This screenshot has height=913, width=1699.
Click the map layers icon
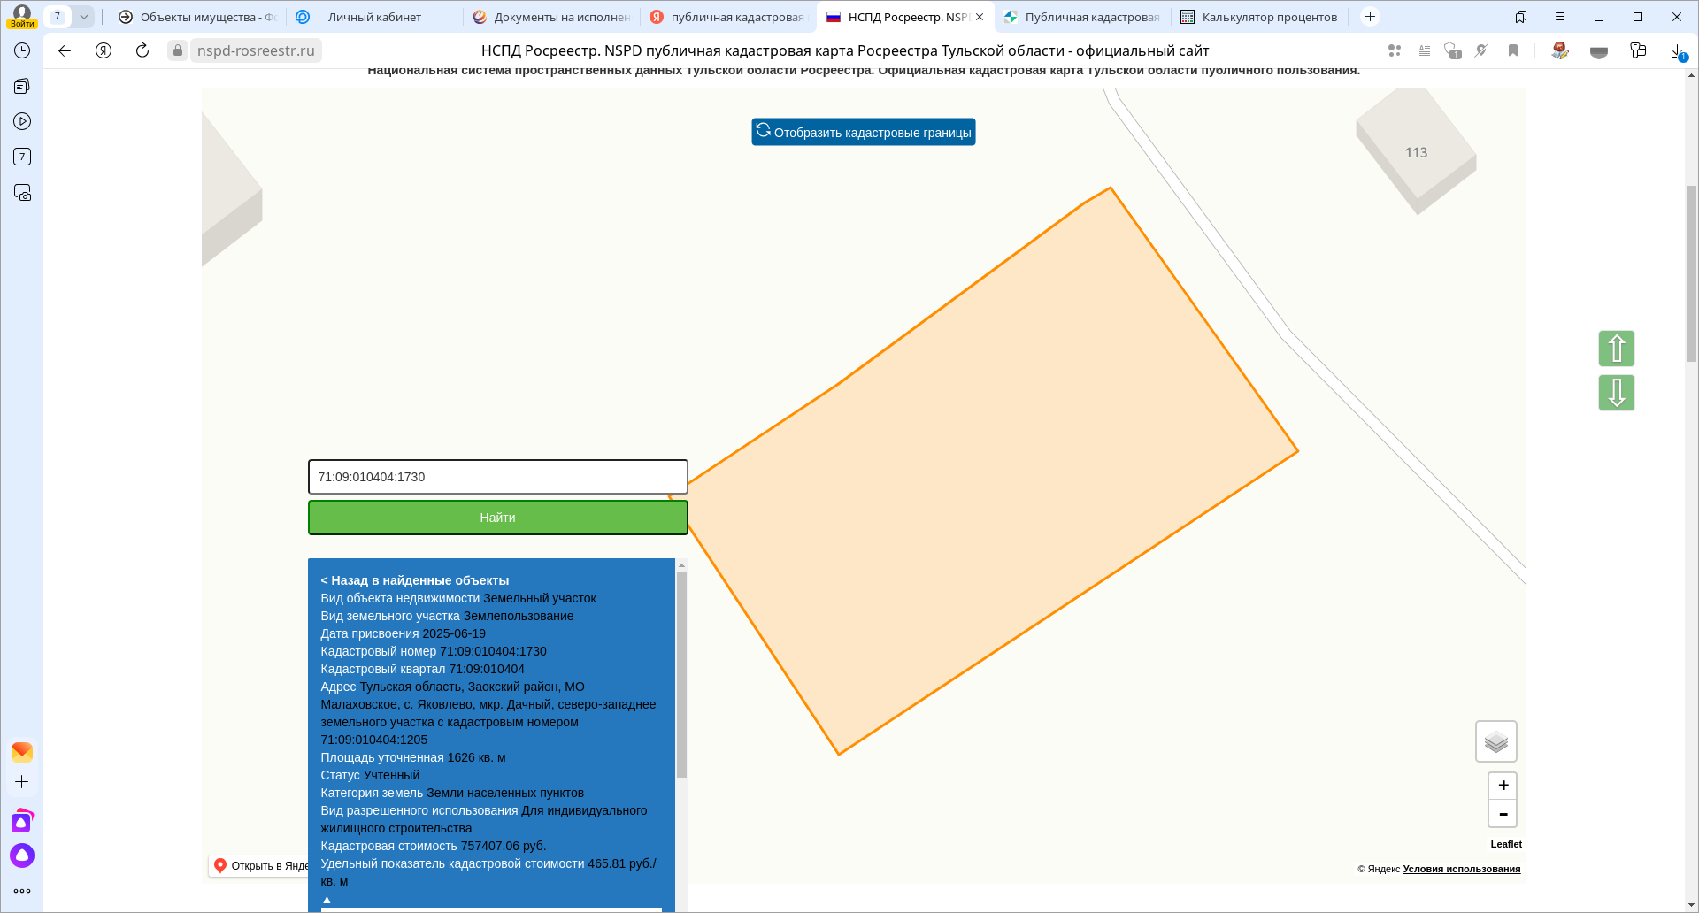point(1495,741)
